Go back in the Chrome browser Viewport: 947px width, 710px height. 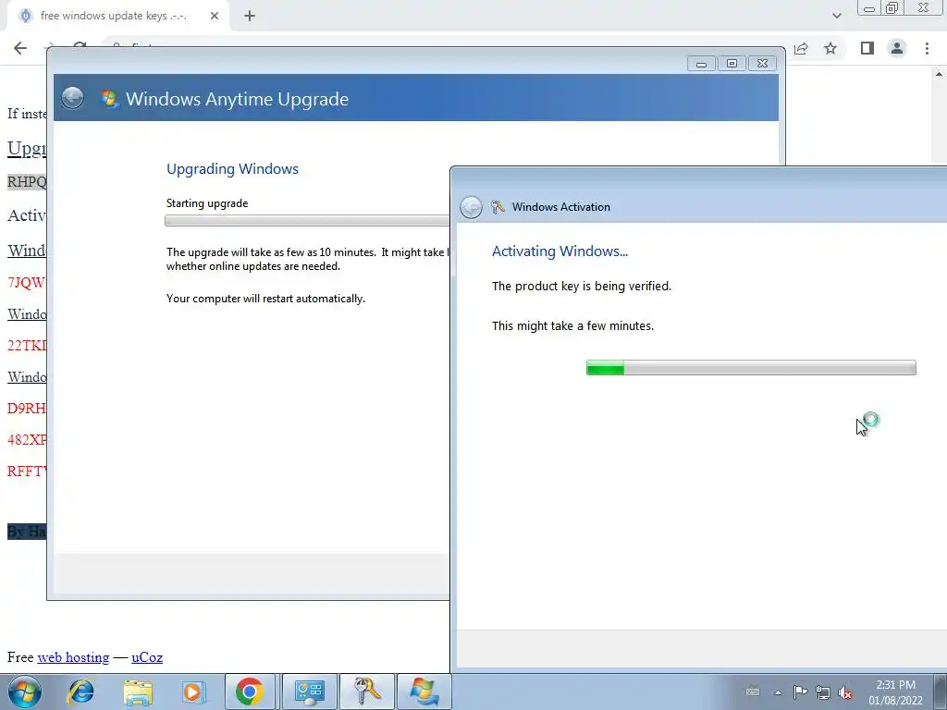[x=20, y=48]
